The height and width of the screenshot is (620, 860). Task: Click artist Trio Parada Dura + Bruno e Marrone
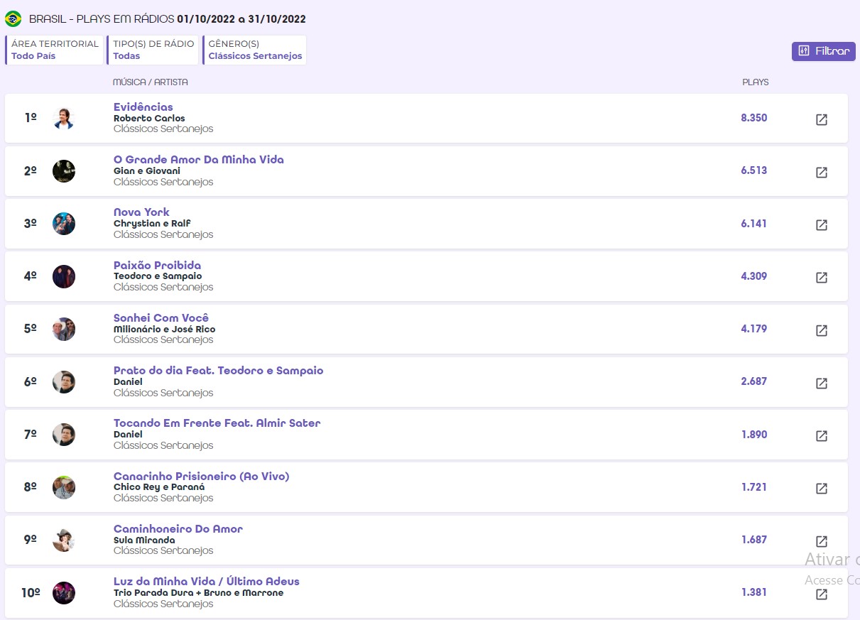199,593
